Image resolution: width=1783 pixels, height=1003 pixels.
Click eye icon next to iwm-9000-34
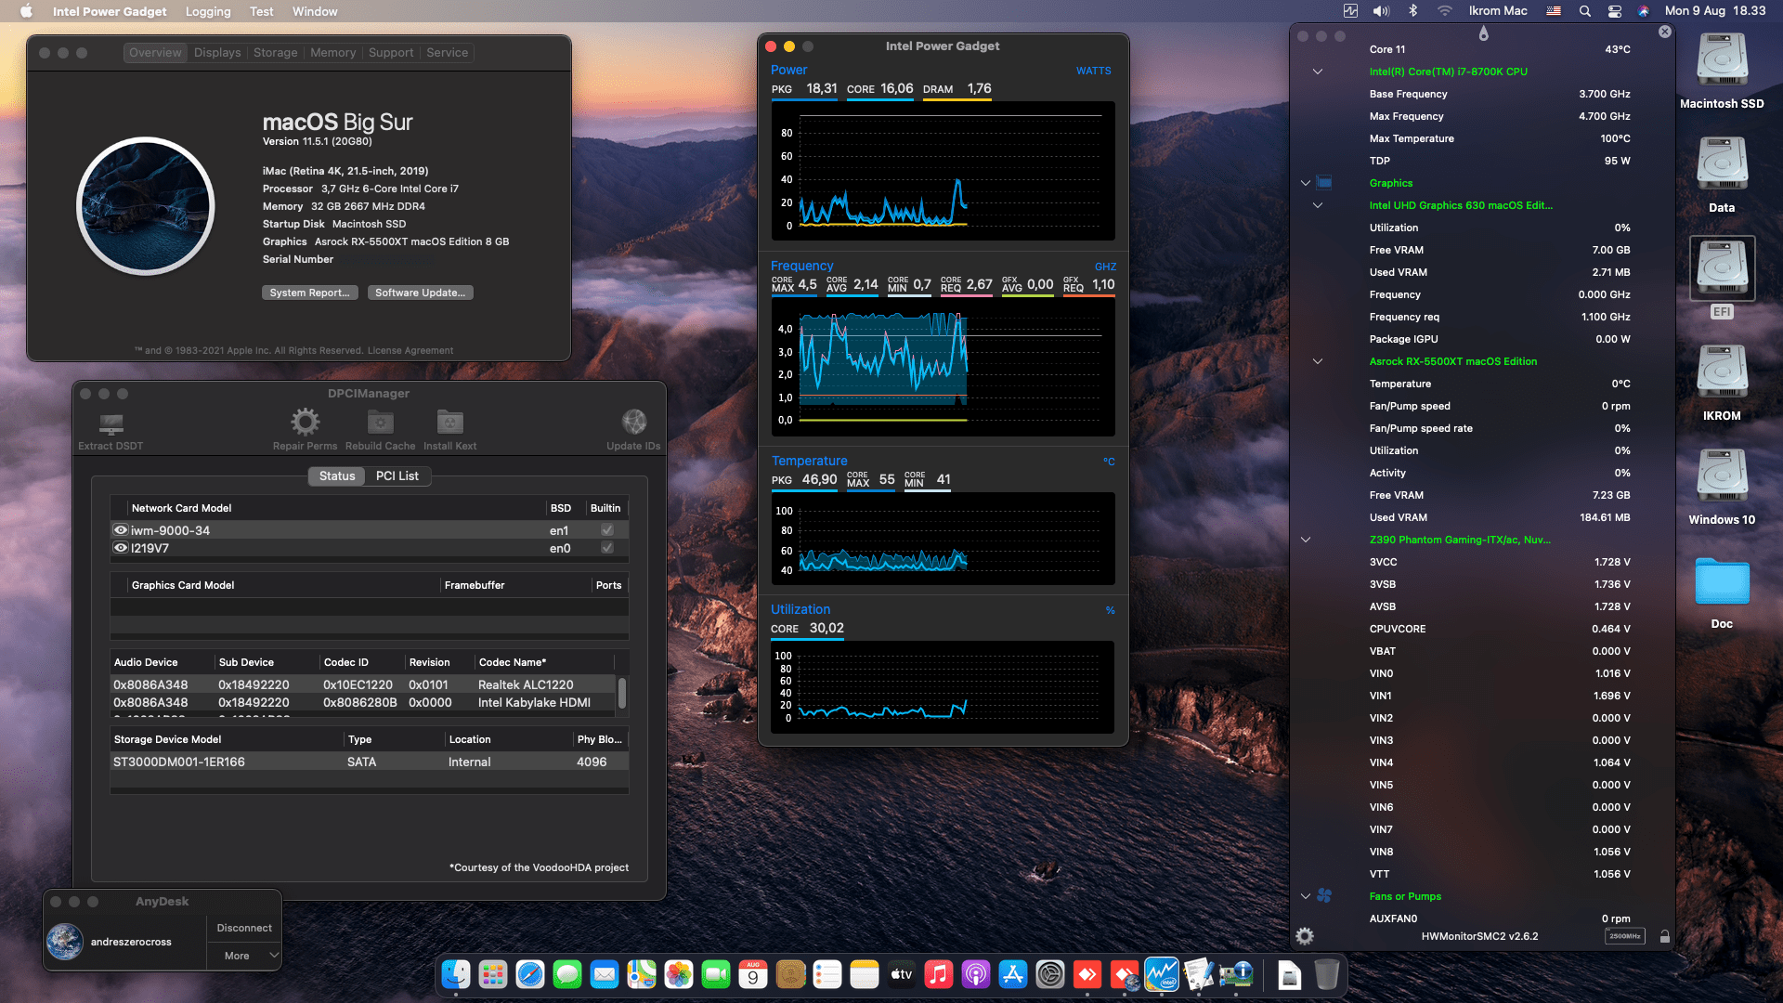tap(121, 530)
